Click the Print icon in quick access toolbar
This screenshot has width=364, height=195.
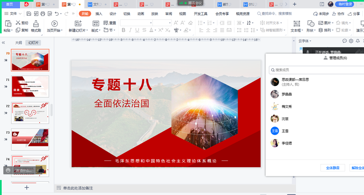click(x=43, y=14)
